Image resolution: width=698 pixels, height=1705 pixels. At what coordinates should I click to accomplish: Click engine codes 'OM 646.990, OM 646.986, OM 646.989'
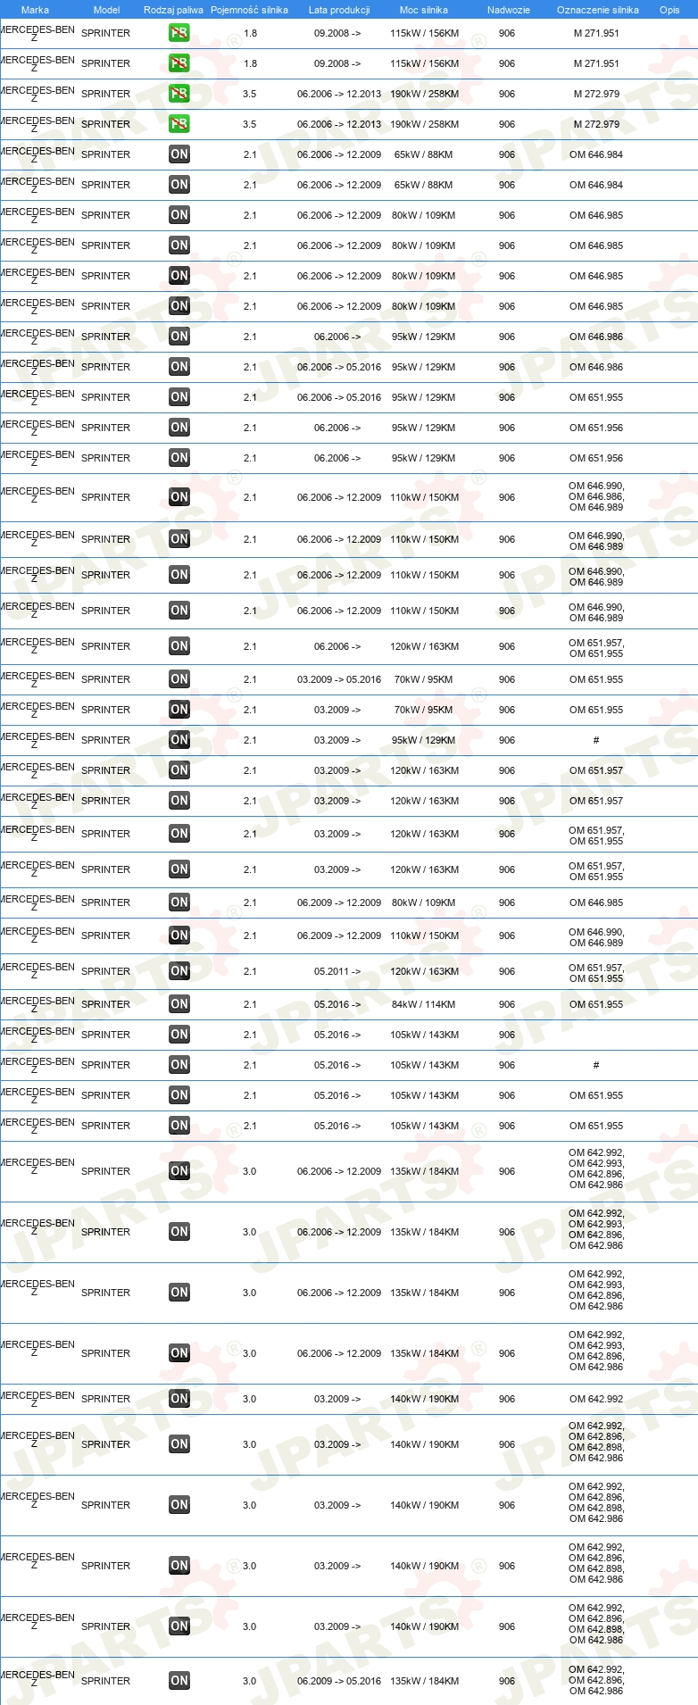click(x=596, y=497)
